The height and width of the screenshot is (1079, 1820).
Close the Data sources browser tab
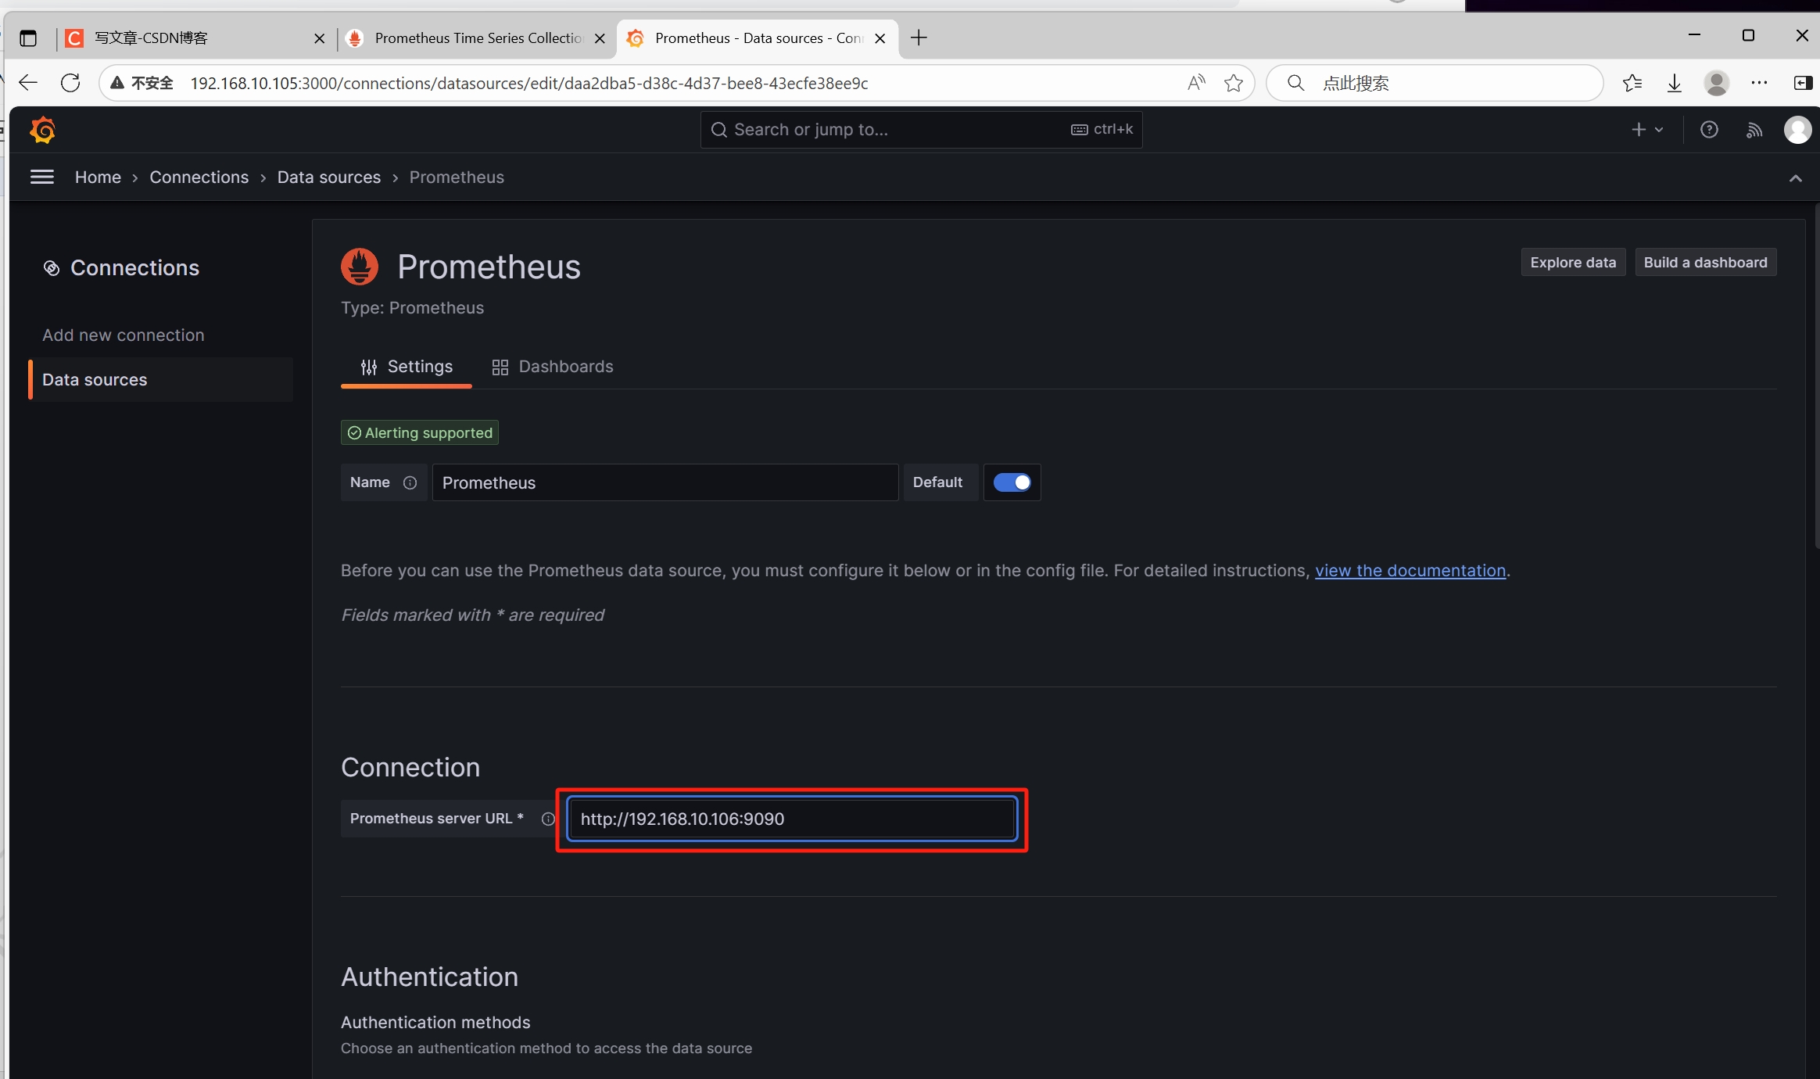tap(880, 38)
